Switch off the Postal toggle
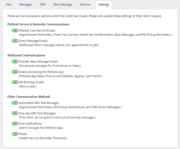 [x=15, y=134]
